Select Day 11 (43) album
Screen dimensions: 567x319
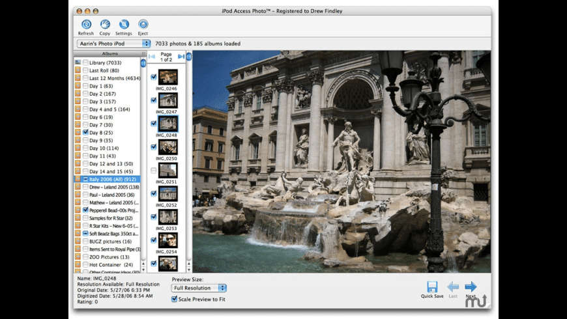coord(102,156)
